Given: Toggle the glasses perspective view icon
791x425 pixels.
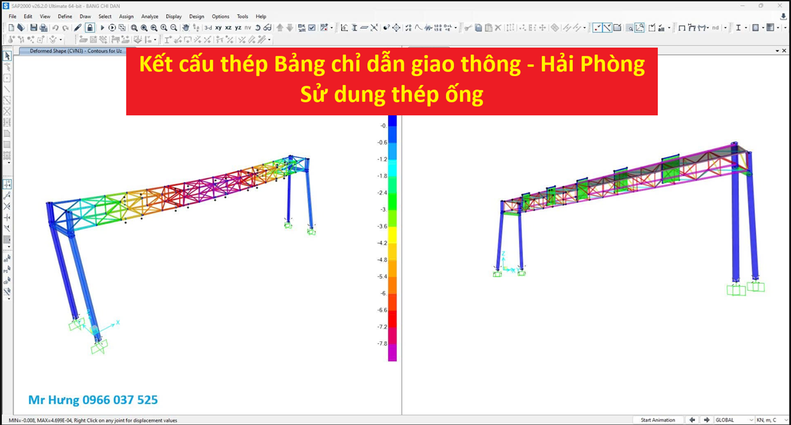Looking at the screenshot, I should click(267, 28).
